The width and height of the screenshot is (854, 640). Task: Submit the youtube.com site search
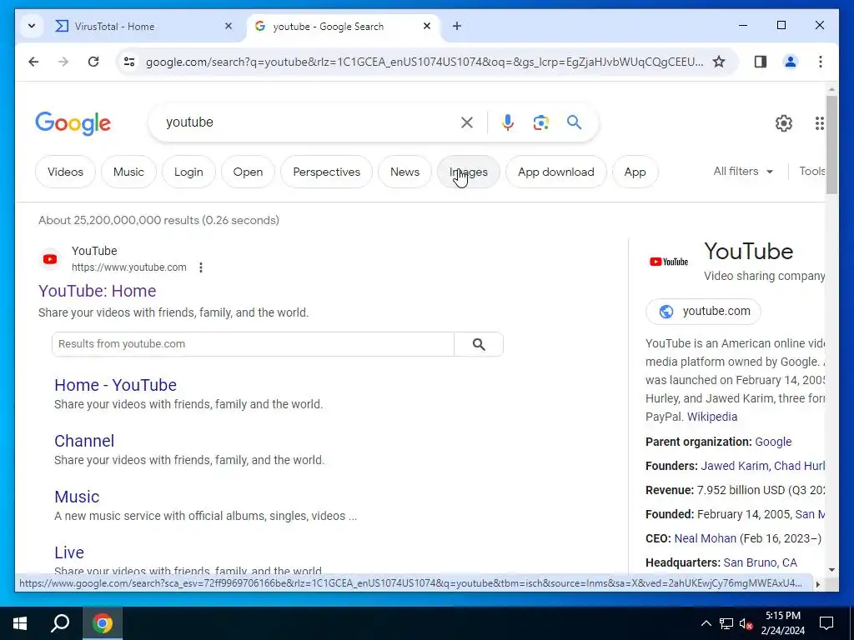pyautogui.click(x=479, y=344)
